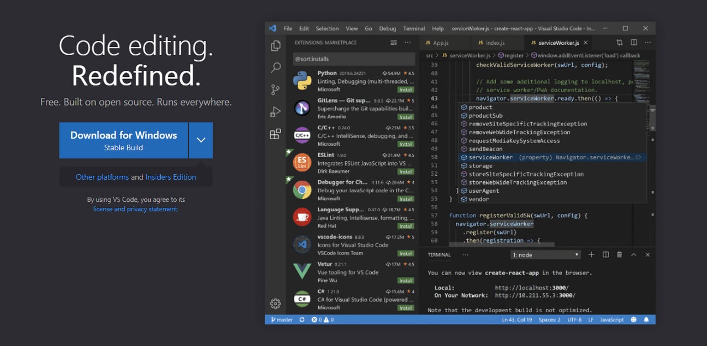Click JavaScript language mode in status bar
Image resolution: width=707 pixels, height=346 pixels.
[x=612, y=319]
